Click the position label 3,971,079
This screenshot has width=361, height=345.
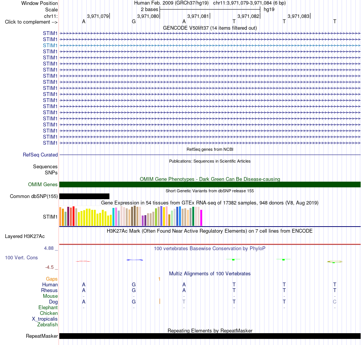tap(98, 16)
